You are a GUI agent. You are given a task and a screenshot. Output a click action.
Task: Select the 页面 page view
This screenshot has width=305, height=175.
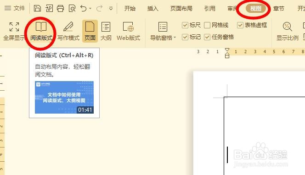[x=90, y=31]
